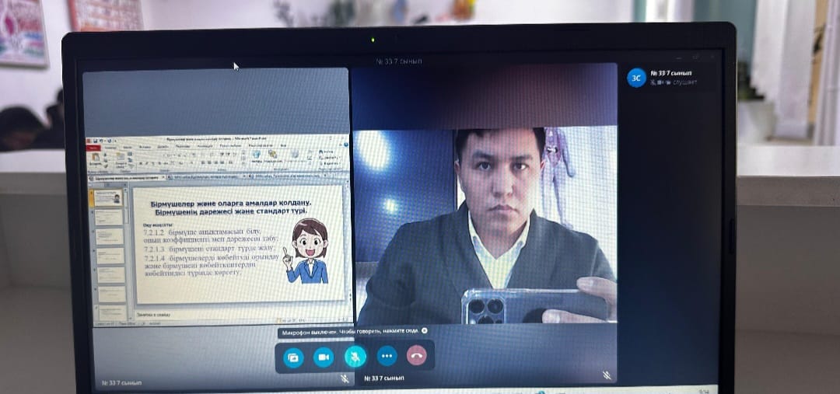This screenshot has height=394, width=840.
Task: Open the three-dots more options menu
Action: point(387,357)
